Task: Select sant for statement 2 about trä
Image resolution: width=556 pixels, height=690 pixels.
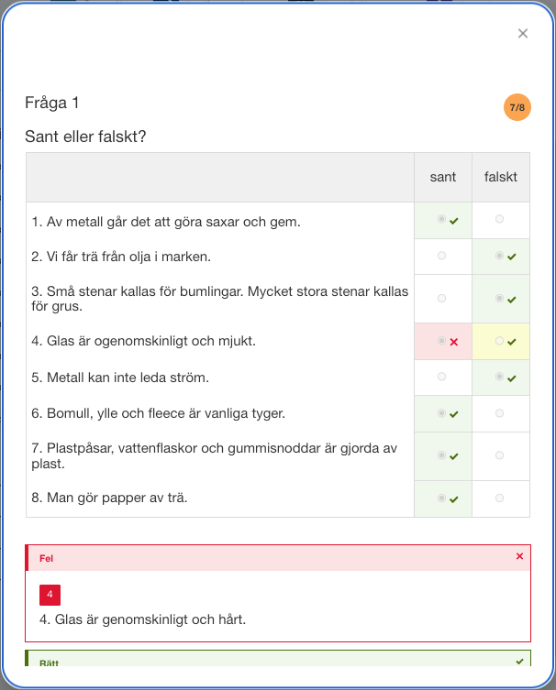Action: coord(441,256)
